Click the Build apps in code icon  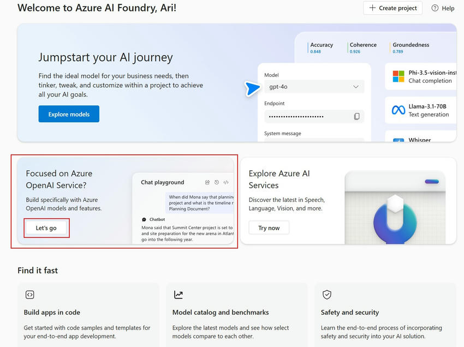click(30, 294)
